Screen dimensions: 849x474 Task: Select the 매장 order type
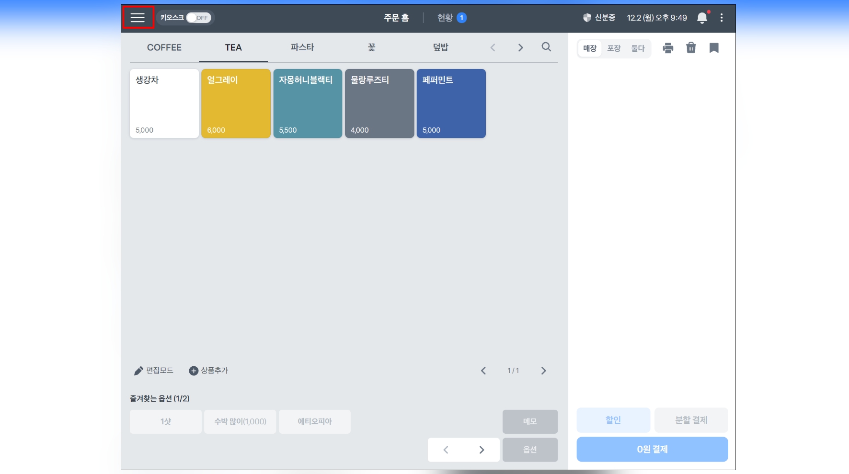click(x=590, y=48)
